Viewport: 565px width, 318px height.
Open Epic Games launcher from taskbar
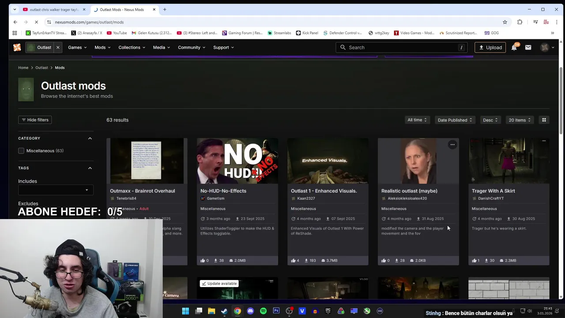tap(328, 311)
